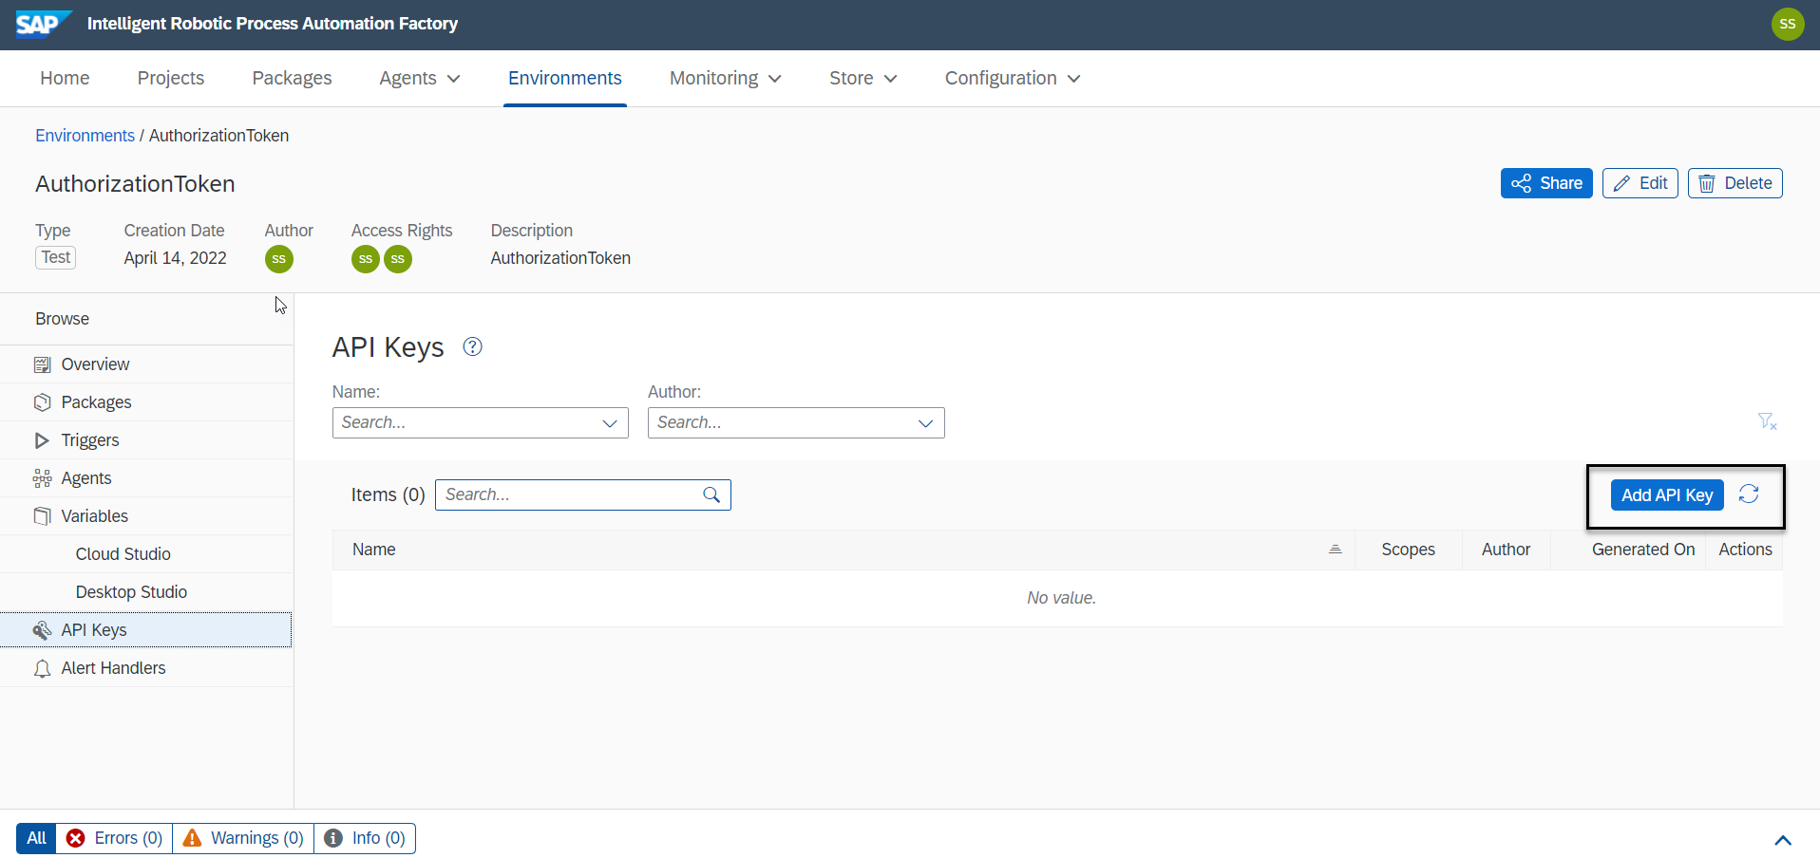Select the Environments tab
The image size is (1820, 858).
click(565, 78)
